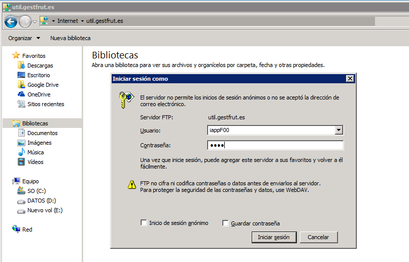The width and height of the screenshot is (409, 262).
Task: Click the Cancelar button
Action: 318,237
